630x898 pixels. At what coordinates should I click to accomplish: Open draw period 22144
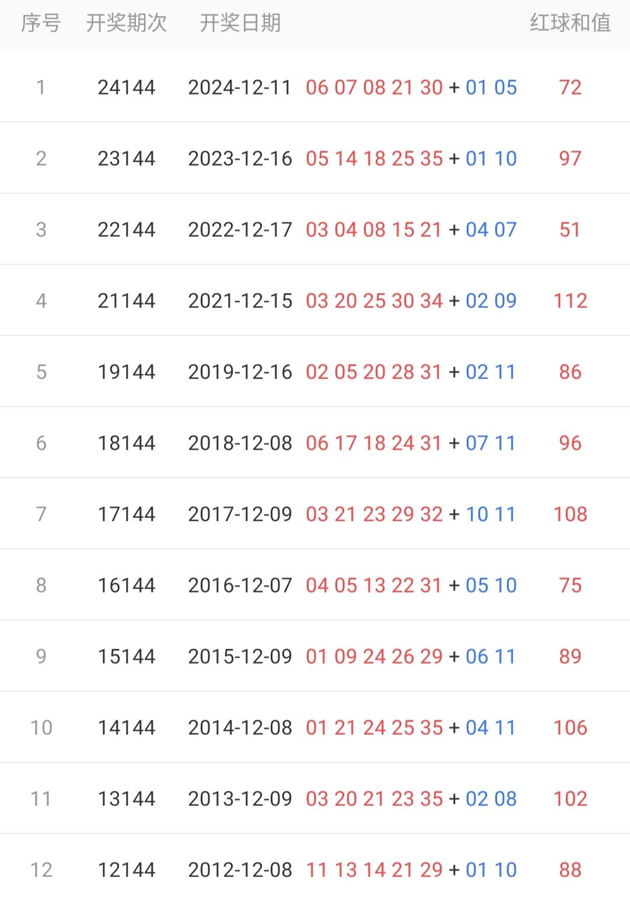[x=127, y=230]
